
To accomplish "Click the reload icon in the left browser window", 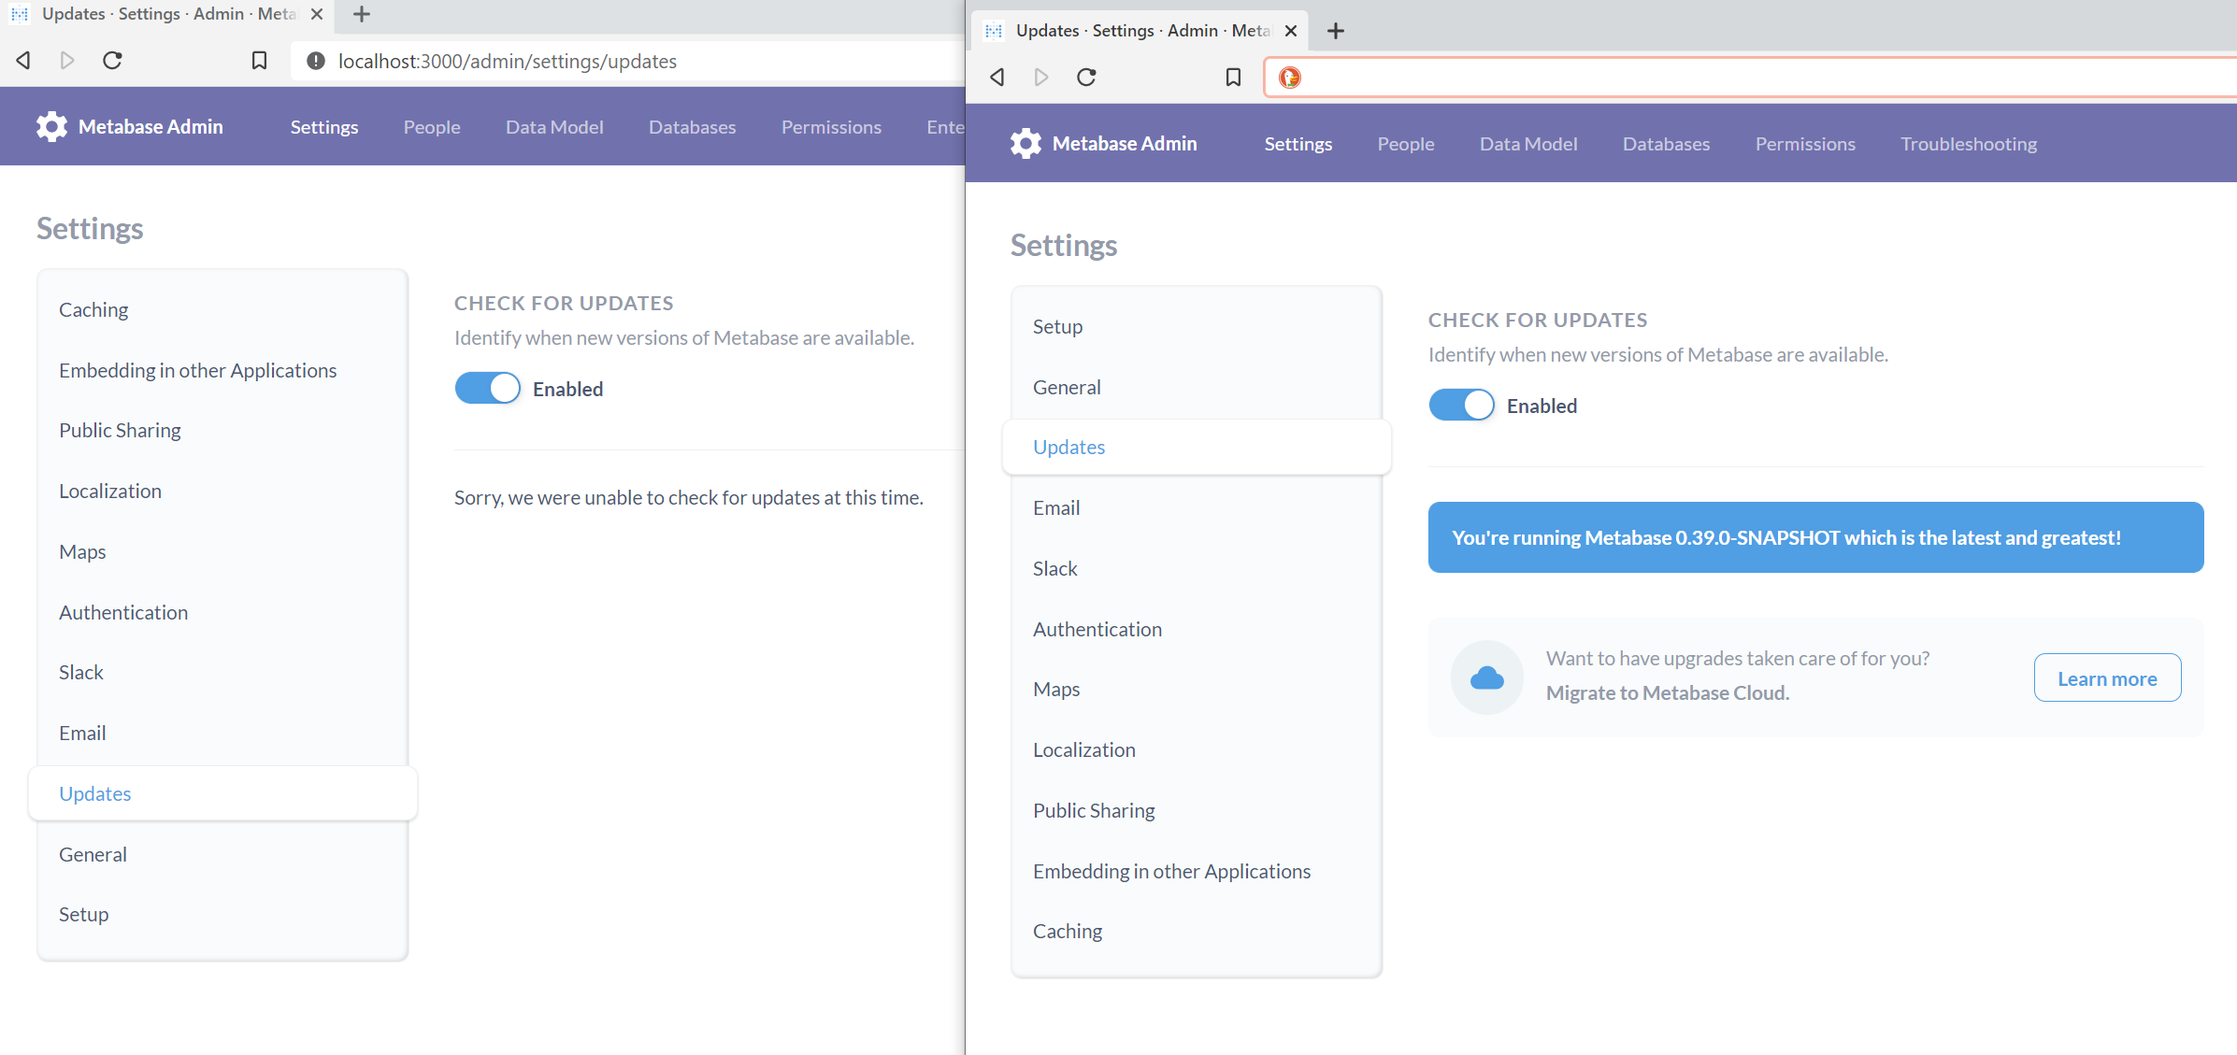I will point(112,60).
